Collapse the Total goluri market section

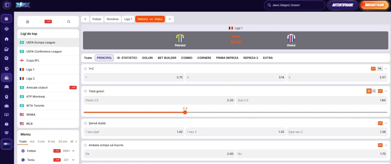[x=386, y=91]
